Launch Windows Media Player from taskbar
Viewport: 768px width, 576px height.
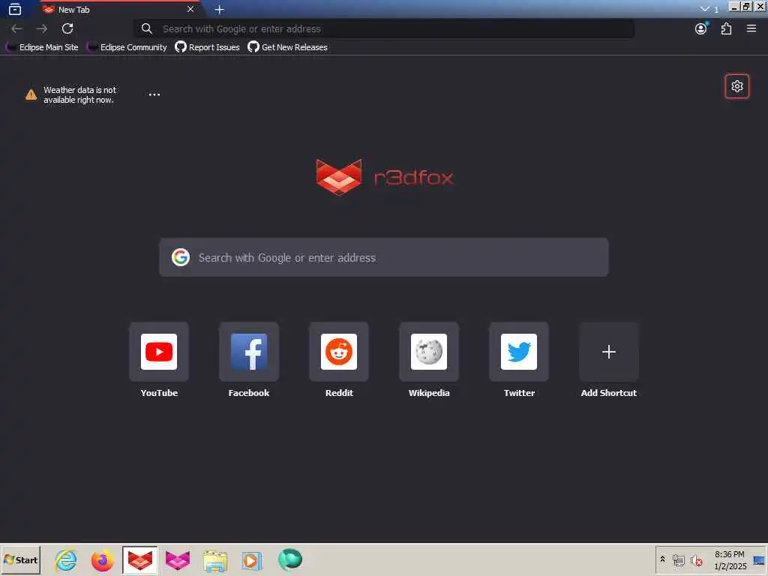click(252, 561)
